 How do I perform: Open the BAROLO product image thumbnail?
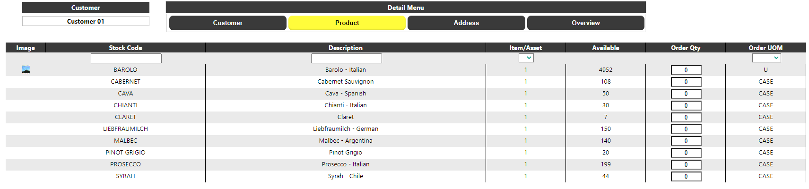coord(26,69)
